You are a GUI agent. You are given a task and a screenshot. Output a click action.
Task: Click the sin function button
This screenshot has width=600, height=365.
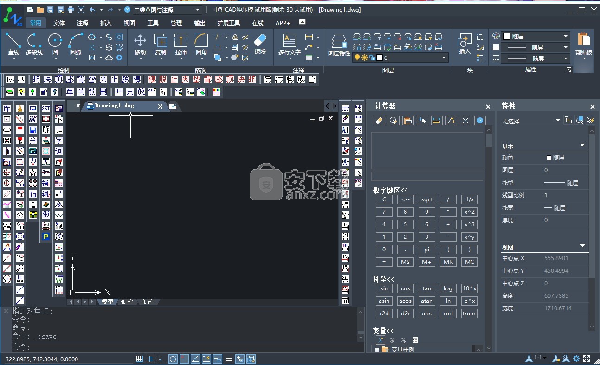point(384,288)
